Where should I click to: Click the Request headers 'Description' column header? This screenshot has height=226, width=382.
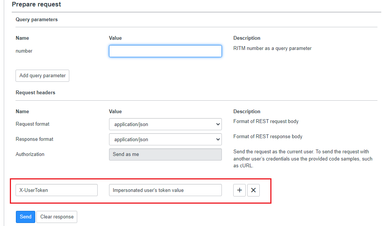[x=247, y=111]
